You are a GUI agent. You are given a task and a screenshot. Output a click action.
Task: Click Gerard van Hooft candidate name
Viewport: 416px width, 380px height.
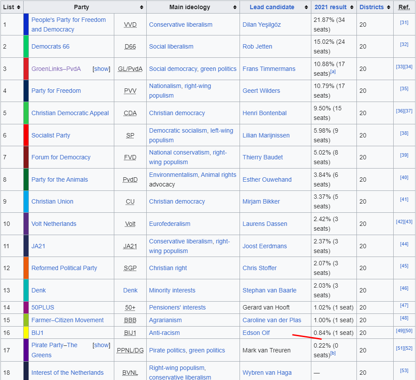tap(266, 308)
